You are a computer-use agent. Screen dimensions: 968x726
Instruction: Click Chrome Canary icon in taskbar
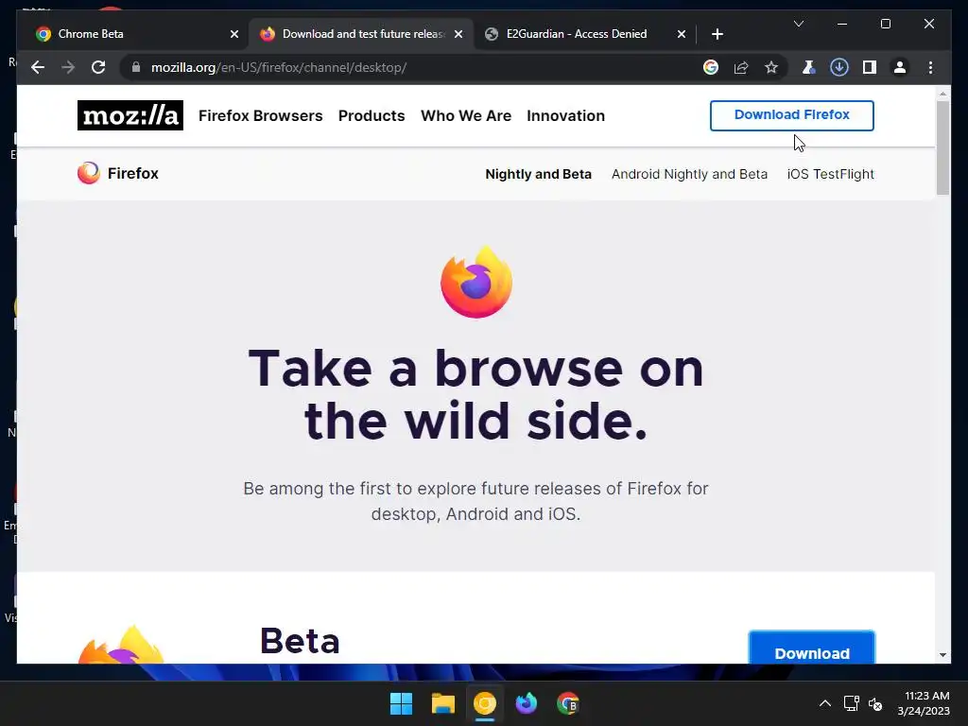(x=485, y=703)
